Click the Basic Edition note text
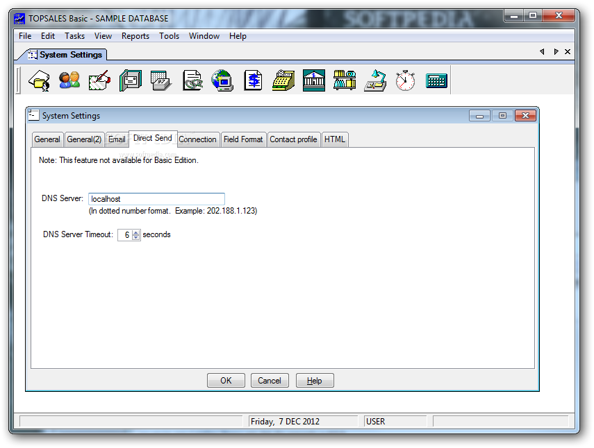Image resolution: width=594 pixels, height=448 pixels. pyautogui.click(x=119, y=160)
